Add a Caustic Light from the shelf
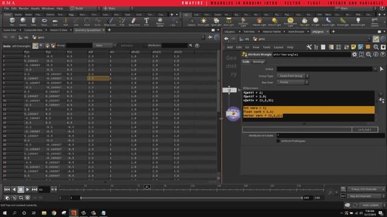 pos(328,22)
